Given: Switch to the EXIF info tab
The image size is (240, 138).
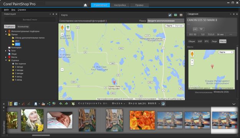Looking at the screenshot, I should point(200,41).
